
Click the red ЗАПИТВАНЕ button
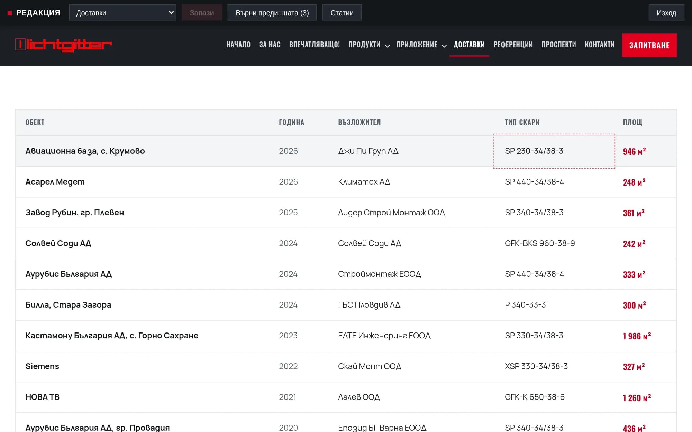[649, 45]
